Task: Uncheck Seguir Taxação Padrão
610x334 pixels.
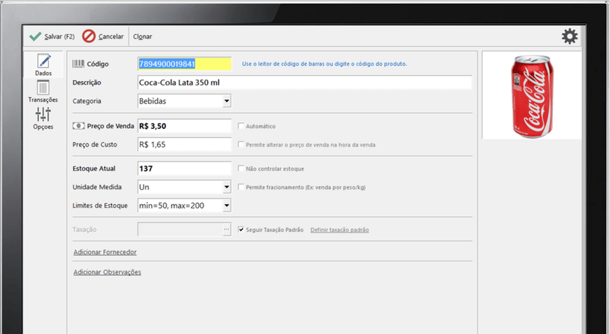Action: pos(241,229)
